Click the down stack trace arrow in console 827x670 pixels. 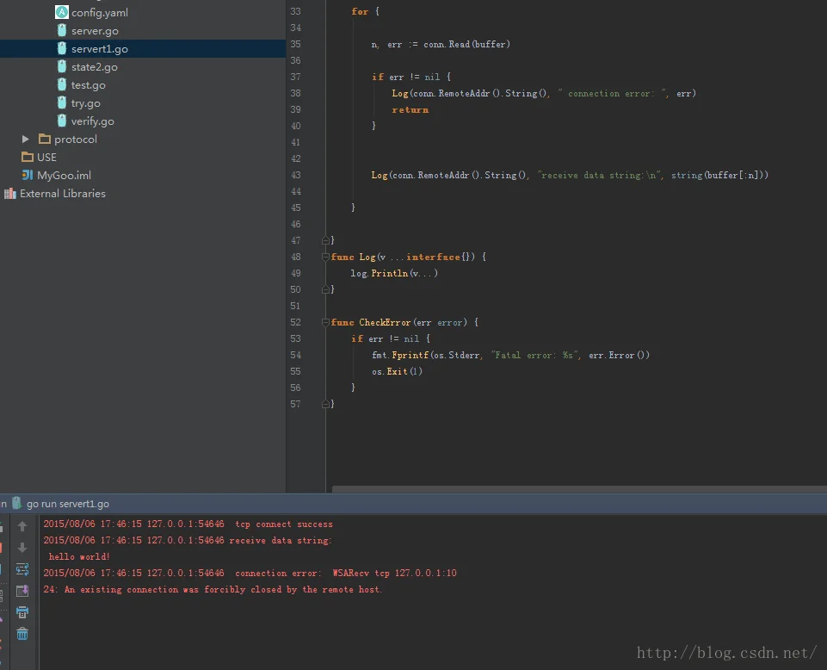pyautogui.click(x=22, y=548)
